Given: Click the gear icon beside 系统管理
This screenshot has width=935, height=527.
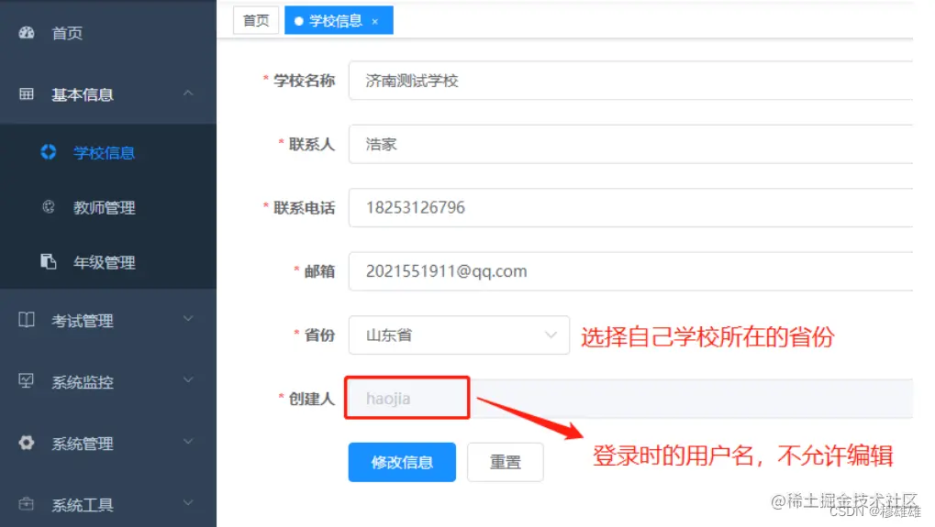Looking at the screenshot, I should (x=27, y=443).
